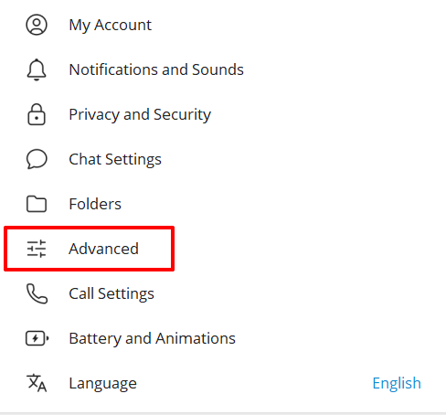Click the Chat Settings speech bubble icon
446x415 pixels.
tap(37, 159)
